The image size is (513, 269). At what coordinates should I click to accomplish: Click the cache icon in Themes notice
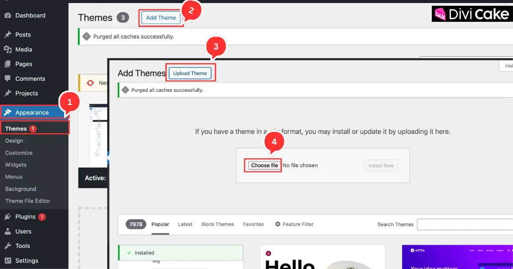pyautogui.click(x=86, y=36)
